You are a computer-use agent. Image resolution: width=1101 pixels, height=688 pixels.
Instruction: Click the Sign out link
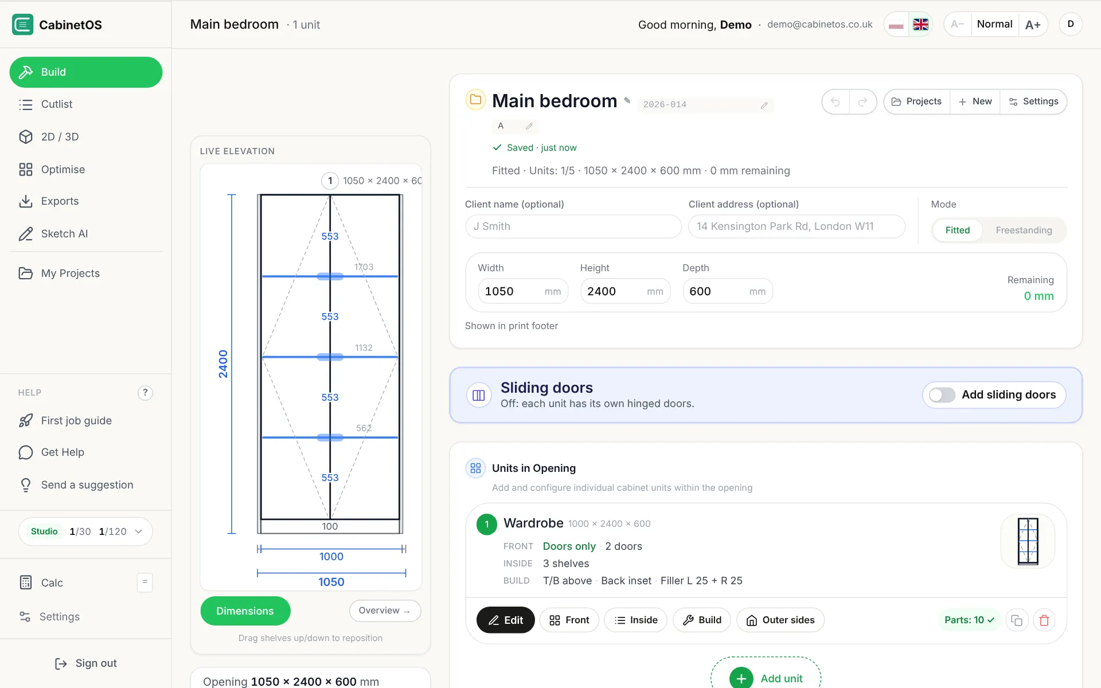click(x=86, y=663)
